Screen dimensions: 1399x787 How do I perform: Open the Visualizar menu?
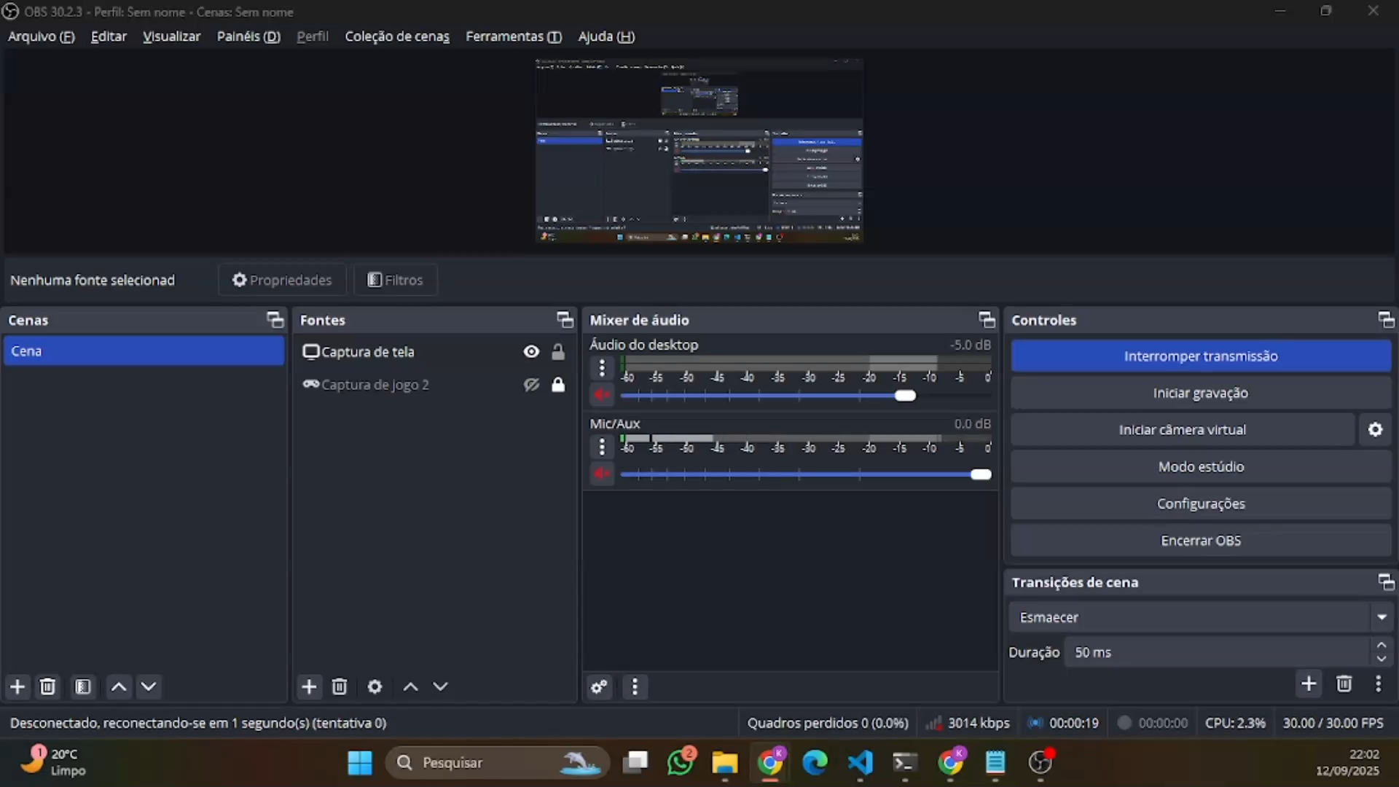pyautogui.click(x=171, y=36)
